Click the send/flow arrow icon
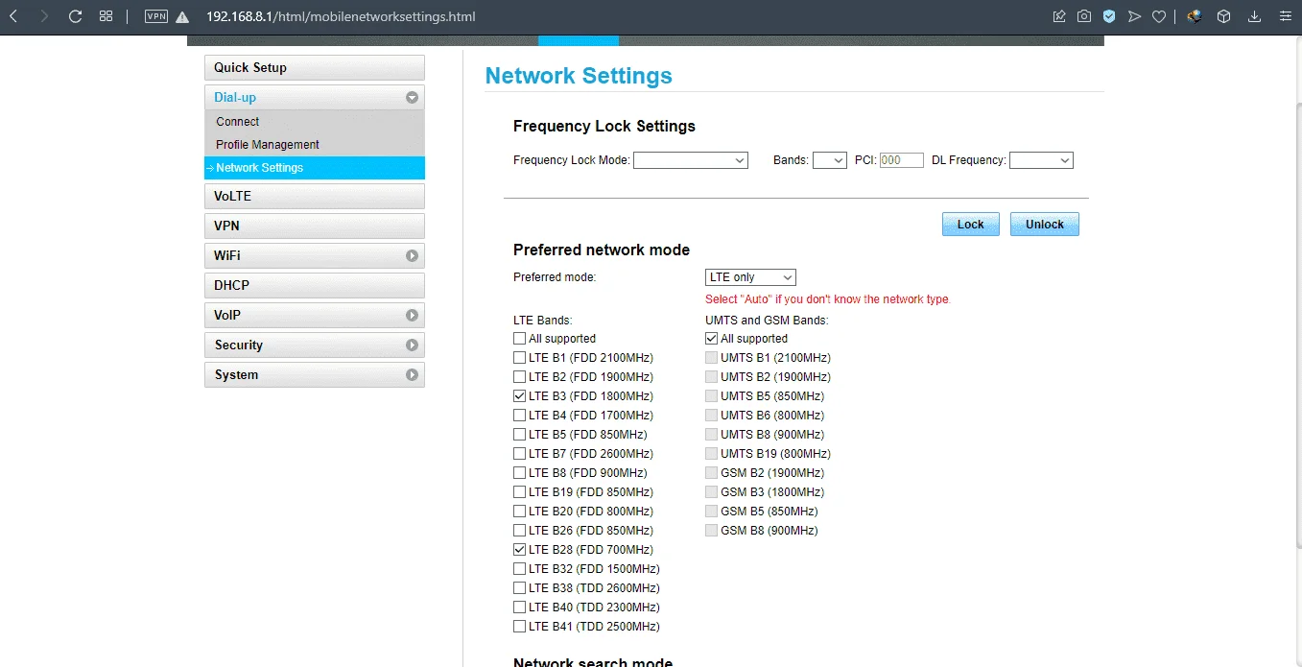1302x667 pixels. 1134,16
